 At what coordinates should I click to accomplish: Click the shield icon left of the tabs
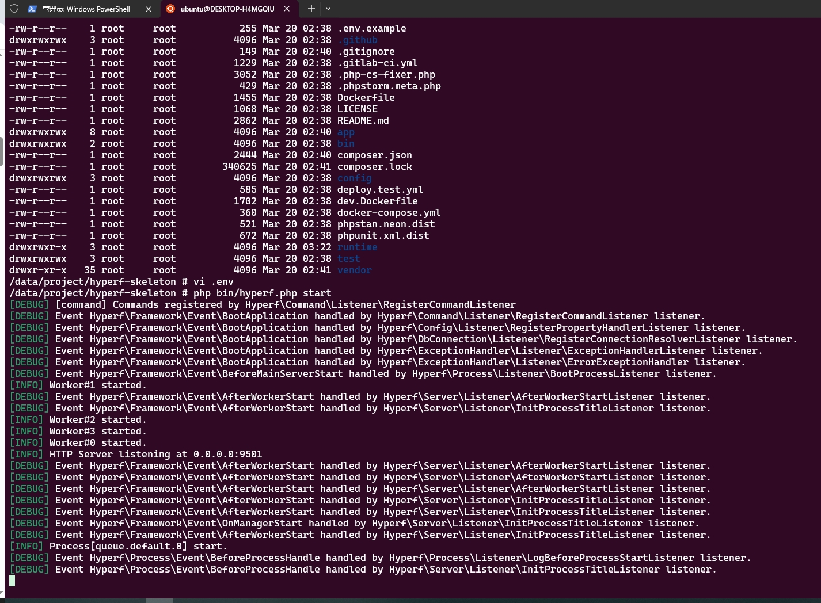click(14, 9)
